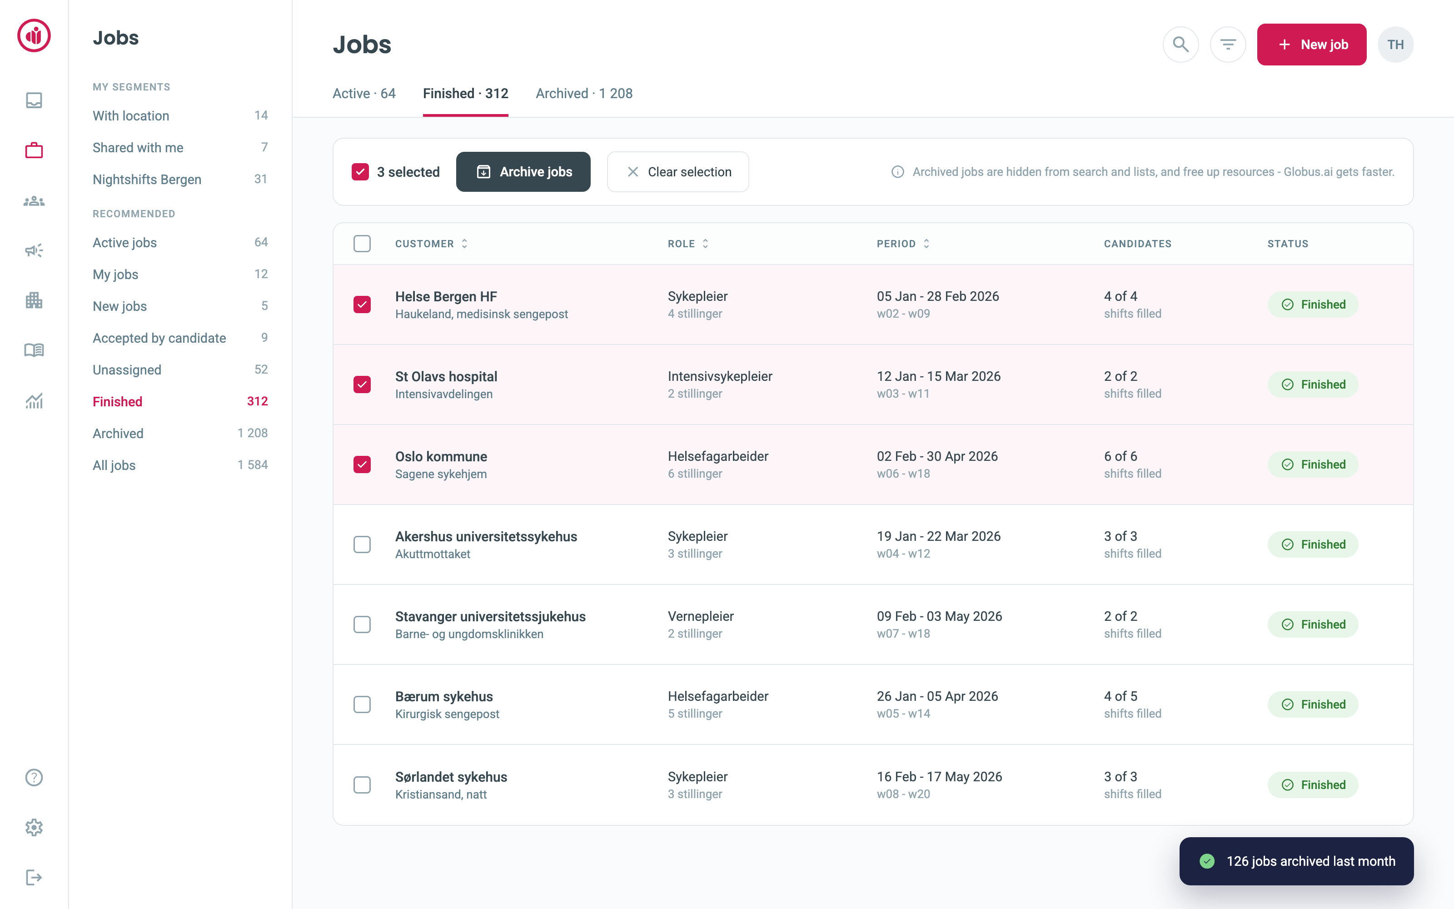This screenshot has height=909, width=1454.
Task: Open the Stavanger universitetssjukehus job
Action: [x=490, y=616]
